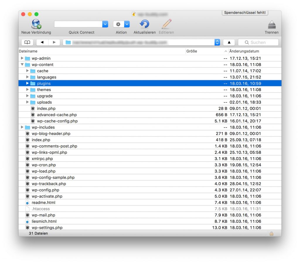Screen dimensions: 300x263
Task: Navigate back with left arrow button
Action: click(42, 42)
